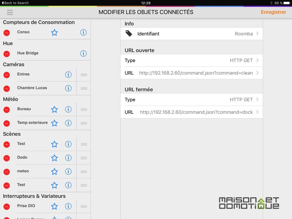Select the Prise DIO label

pyautogui.click(x=26, y=206)
